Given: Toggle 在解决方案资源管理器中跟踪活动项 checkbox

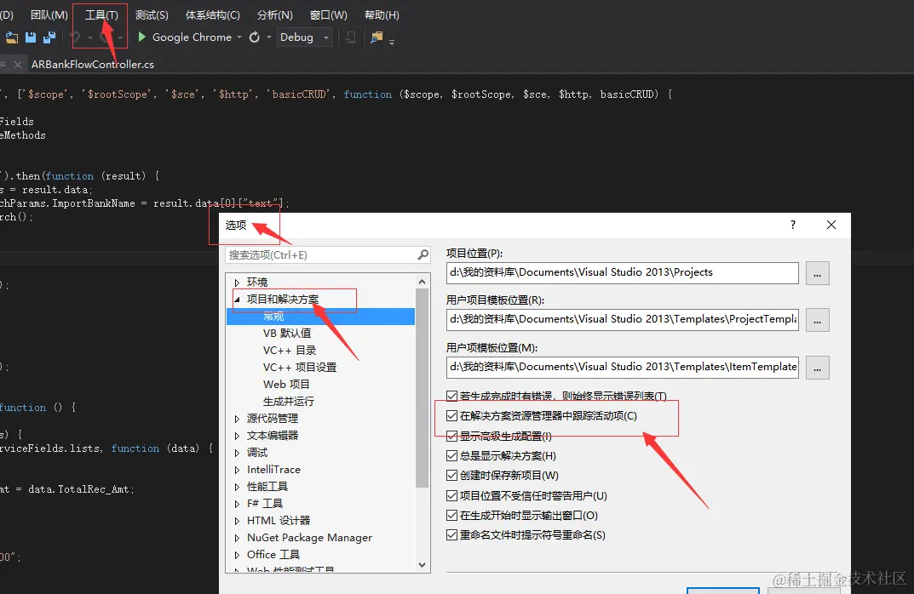Looking at the screenshot, I should (451, 416).
